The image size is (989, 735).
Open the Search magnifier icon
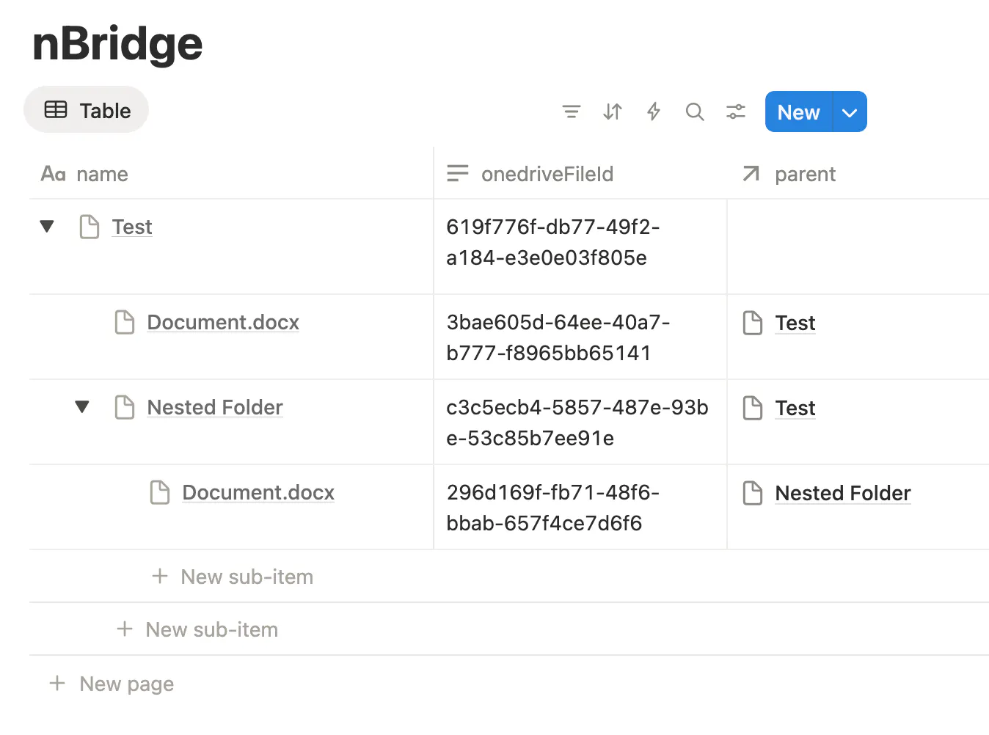(695, 111)
